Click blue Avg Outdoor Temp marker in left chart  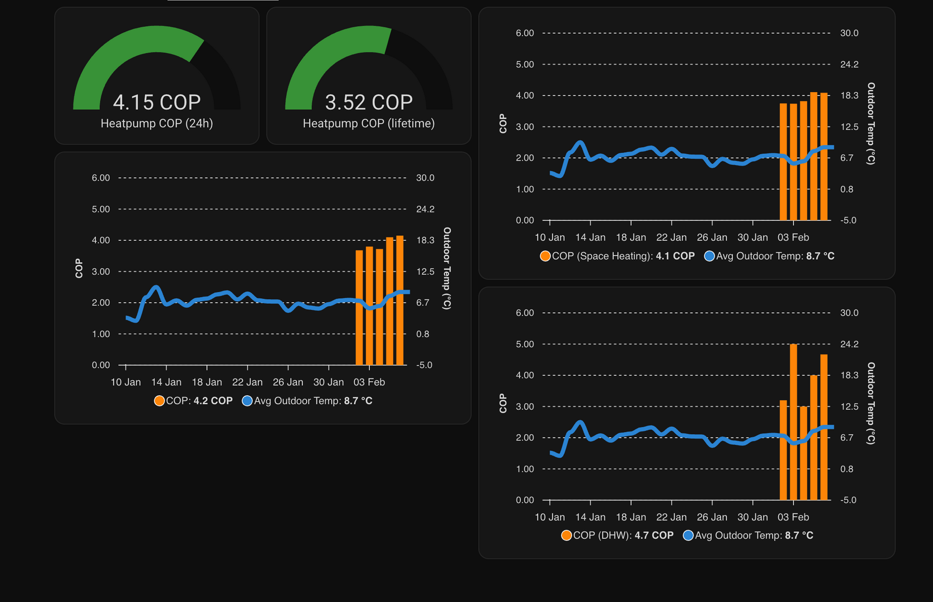[247, 401]
